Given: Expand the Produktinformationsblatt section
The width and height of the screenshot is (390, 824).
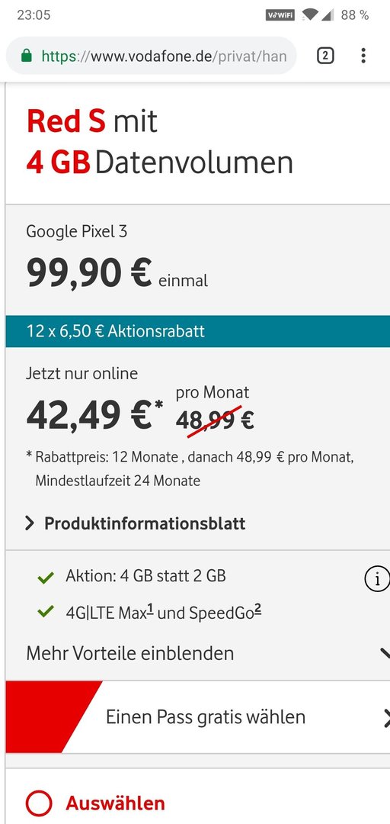Looking at the screenshot, I should tap(136, 523).
